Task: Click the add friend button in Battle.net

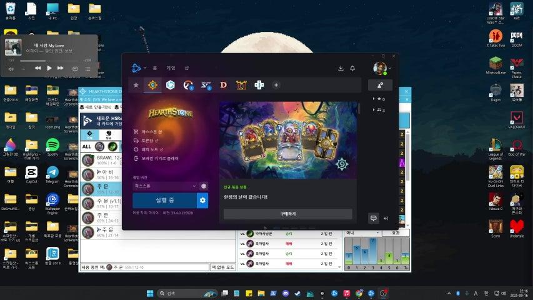Action: (x=380, y=85)
